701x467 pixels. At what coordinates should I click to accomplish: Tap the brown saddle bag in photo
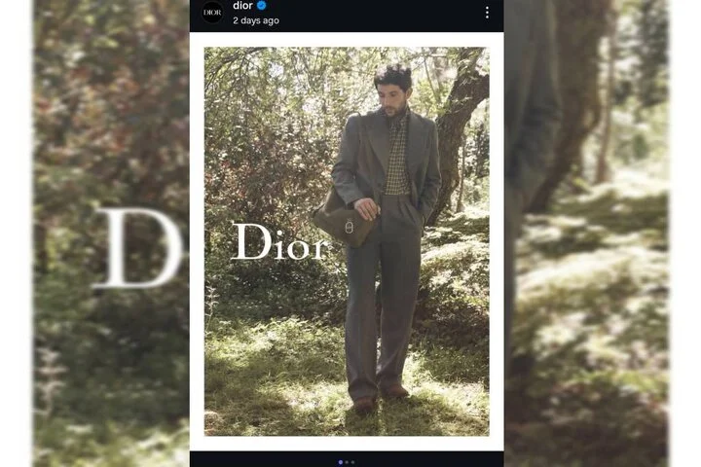344,221
